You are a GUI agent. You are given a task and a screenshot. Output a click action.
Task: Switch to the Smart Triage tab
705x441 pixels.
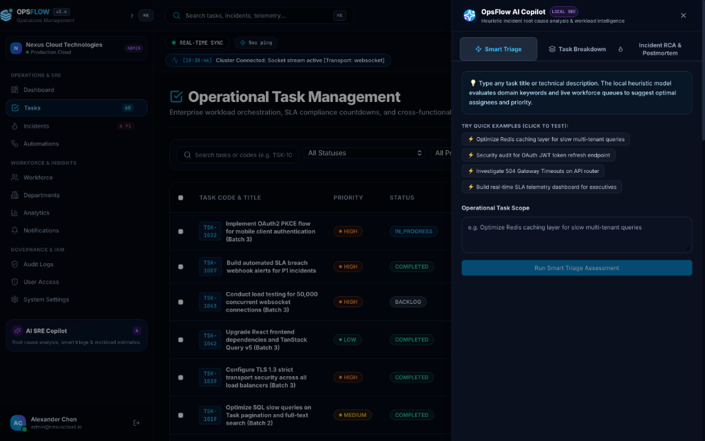498,49
